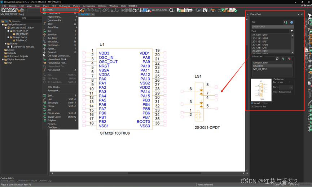Click the Cut scissors toolbar icon
The height and width of the screenshot is (187, 312).
[123, 10]
